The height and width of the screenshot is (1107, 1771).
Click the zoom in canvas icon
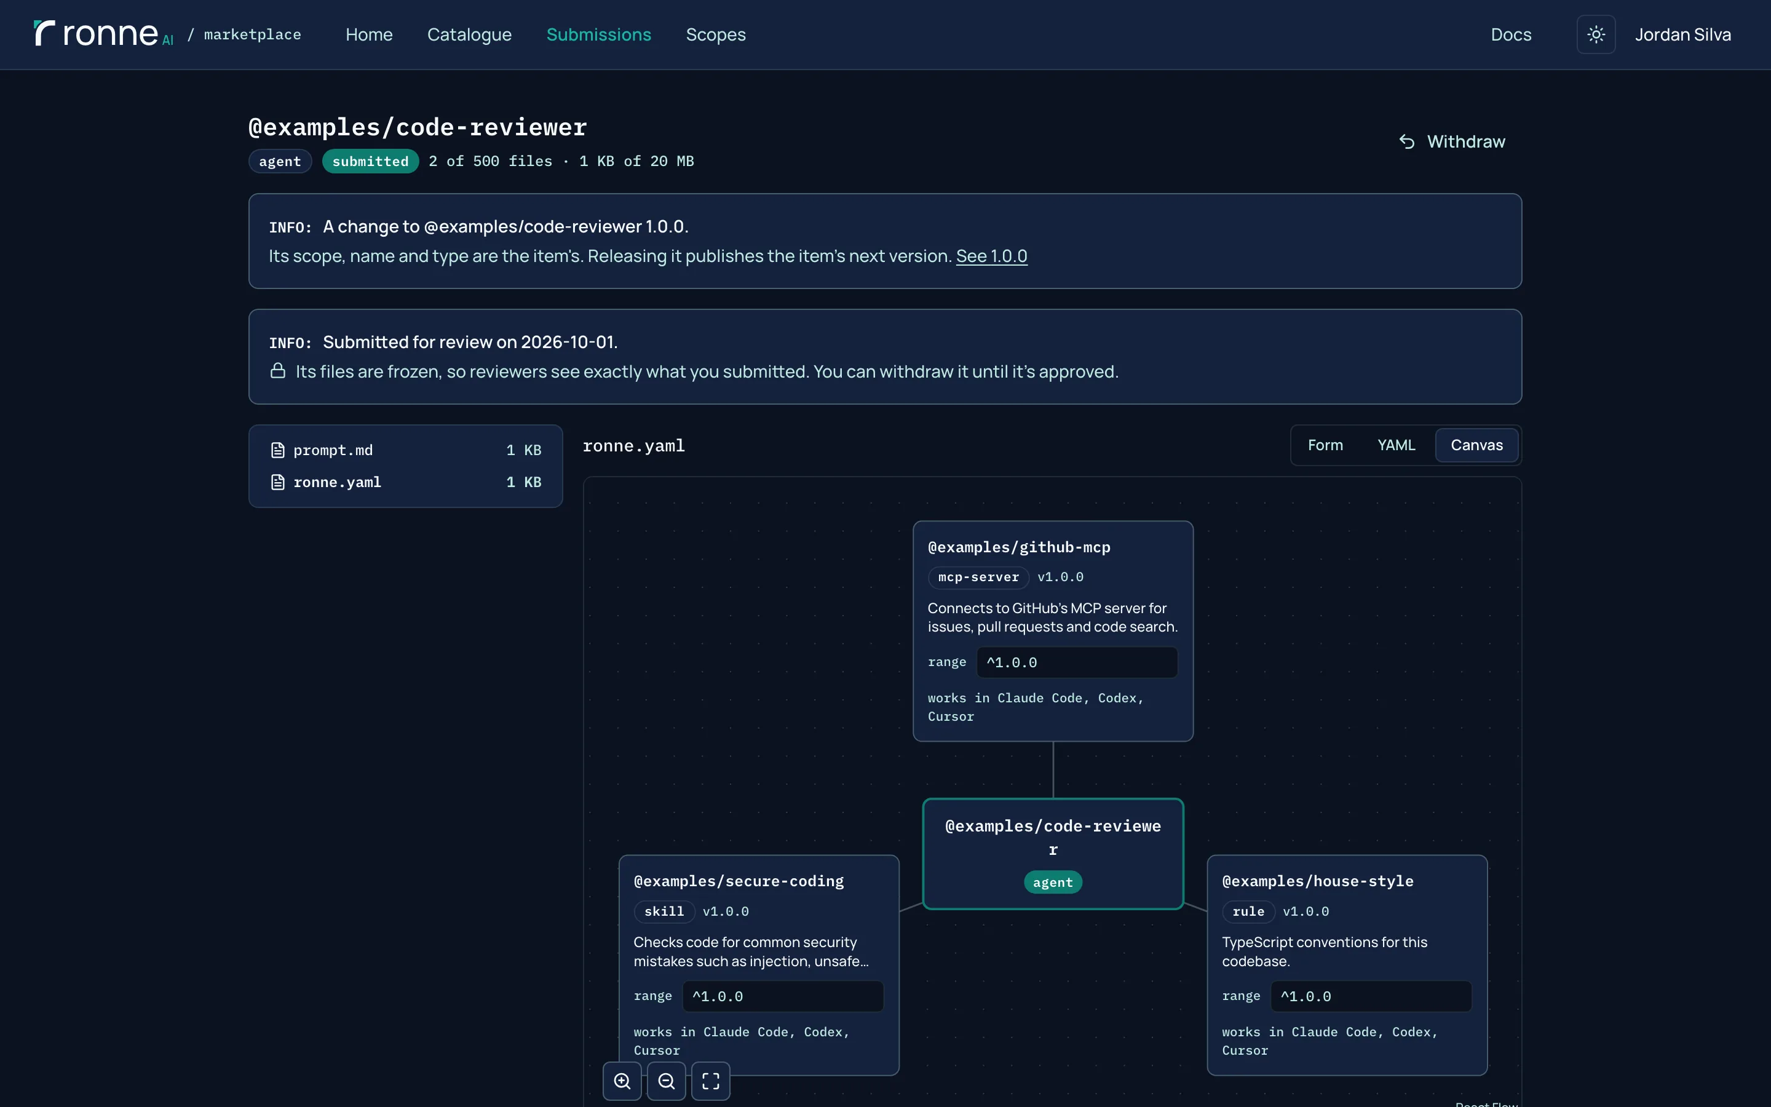point(622,1081)
